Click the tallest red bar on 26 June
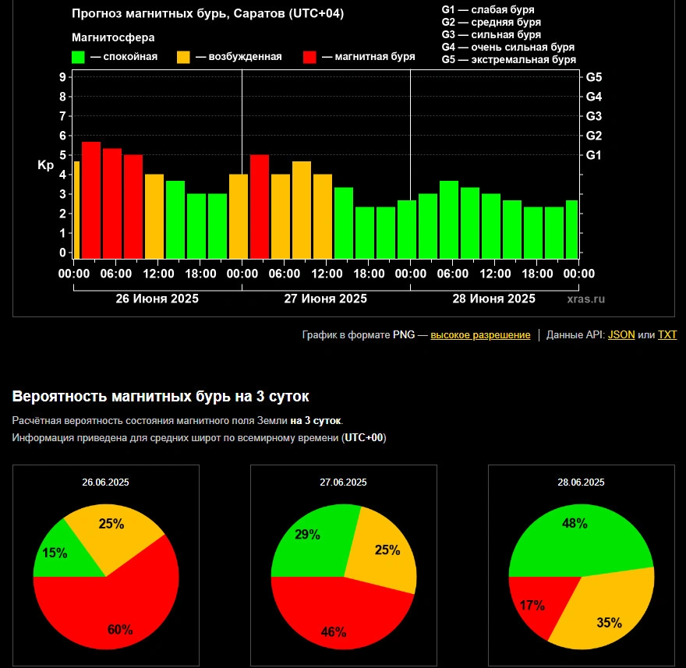 (91, 200)
